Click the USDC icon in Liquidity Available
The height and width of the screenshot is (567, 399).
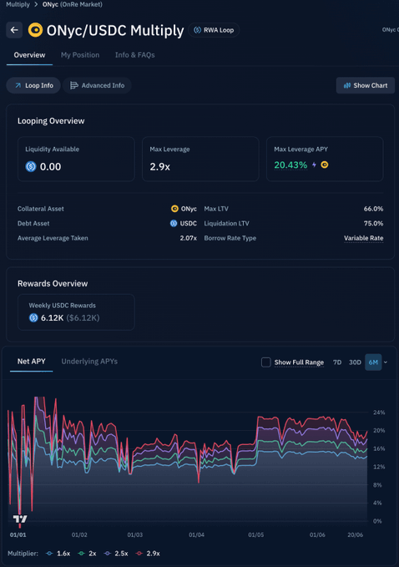point(31,167)
